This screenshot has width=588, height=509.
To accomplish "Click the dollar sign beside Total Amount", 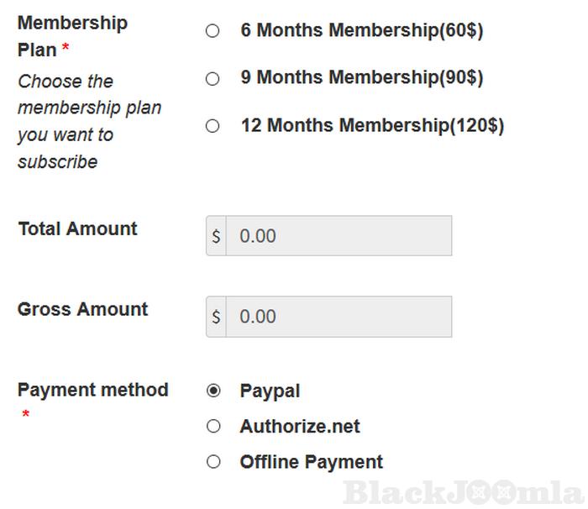I will coord(216,236).
